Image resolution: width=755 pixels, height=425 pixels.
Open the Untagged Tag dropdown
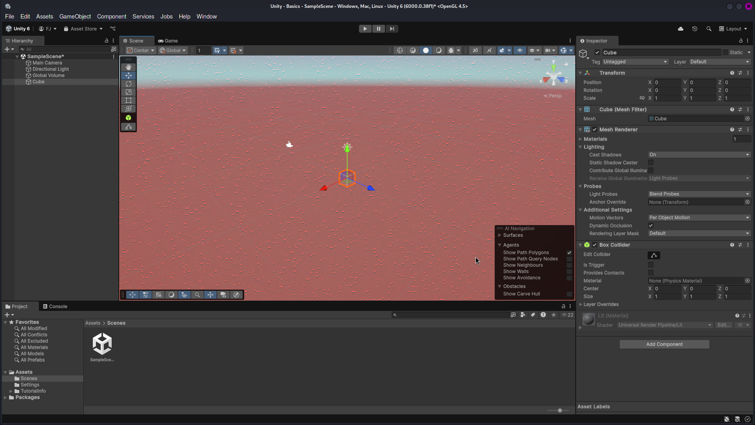(x=635, y=62)
